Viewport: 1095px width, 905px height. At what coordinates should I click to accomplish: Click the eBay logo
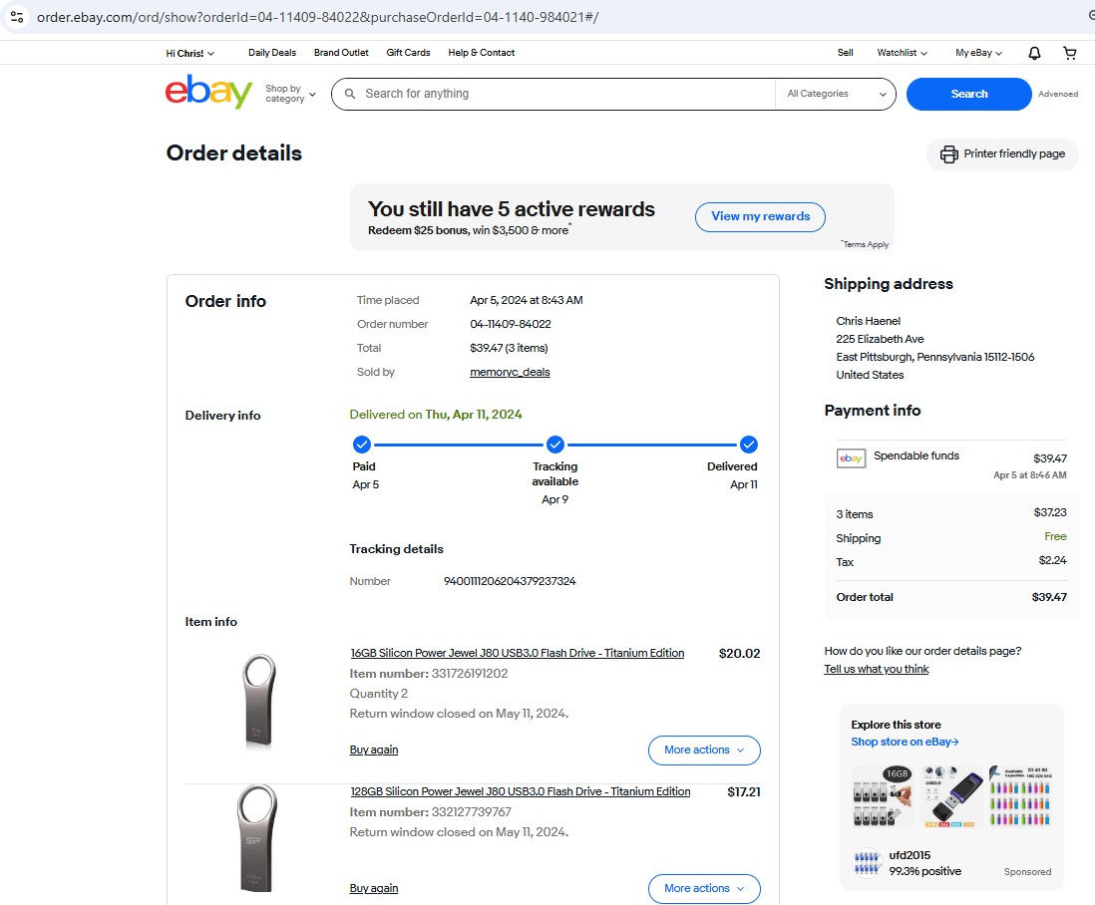point(208,93)
